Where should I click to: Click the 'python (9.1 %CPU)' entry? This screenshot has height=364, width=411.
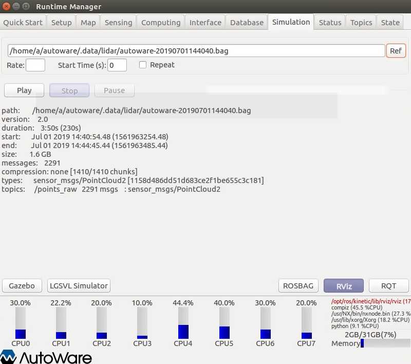(355, 326)
